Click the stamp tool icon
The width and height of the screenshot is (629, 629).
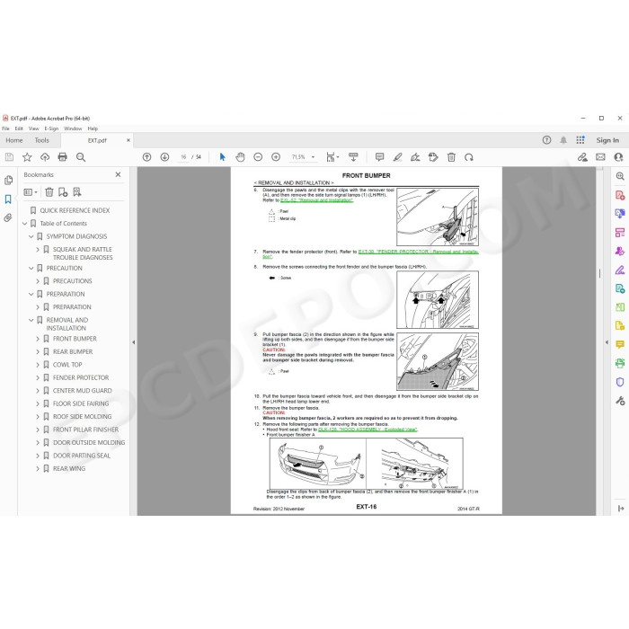433,157
